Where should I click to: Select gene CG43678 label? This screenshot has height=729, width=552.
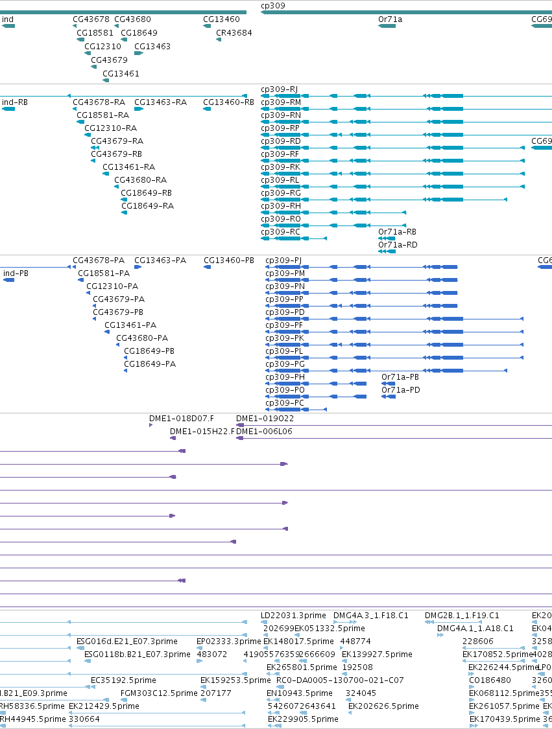[x=91, y=19]
